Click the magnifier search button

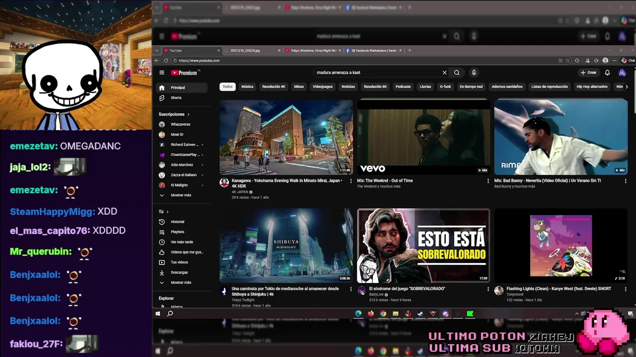tap(457, 72)
